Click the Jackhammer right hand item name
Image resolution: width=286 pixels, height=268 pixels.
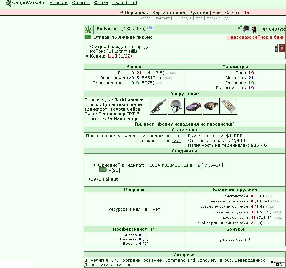pos(129,100)
